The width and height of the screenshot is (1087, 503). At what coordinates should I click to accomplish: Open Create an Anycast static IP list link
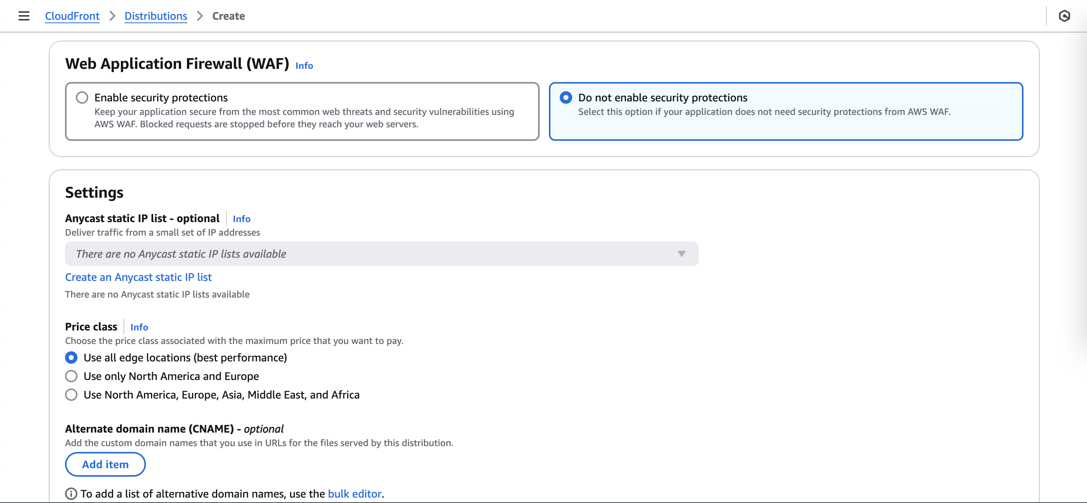tap(138, 277)
